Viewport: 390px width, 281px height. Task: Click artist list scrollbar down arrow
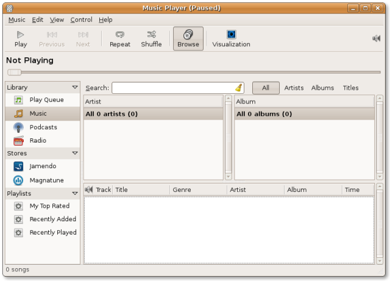[x=229, y=177]
